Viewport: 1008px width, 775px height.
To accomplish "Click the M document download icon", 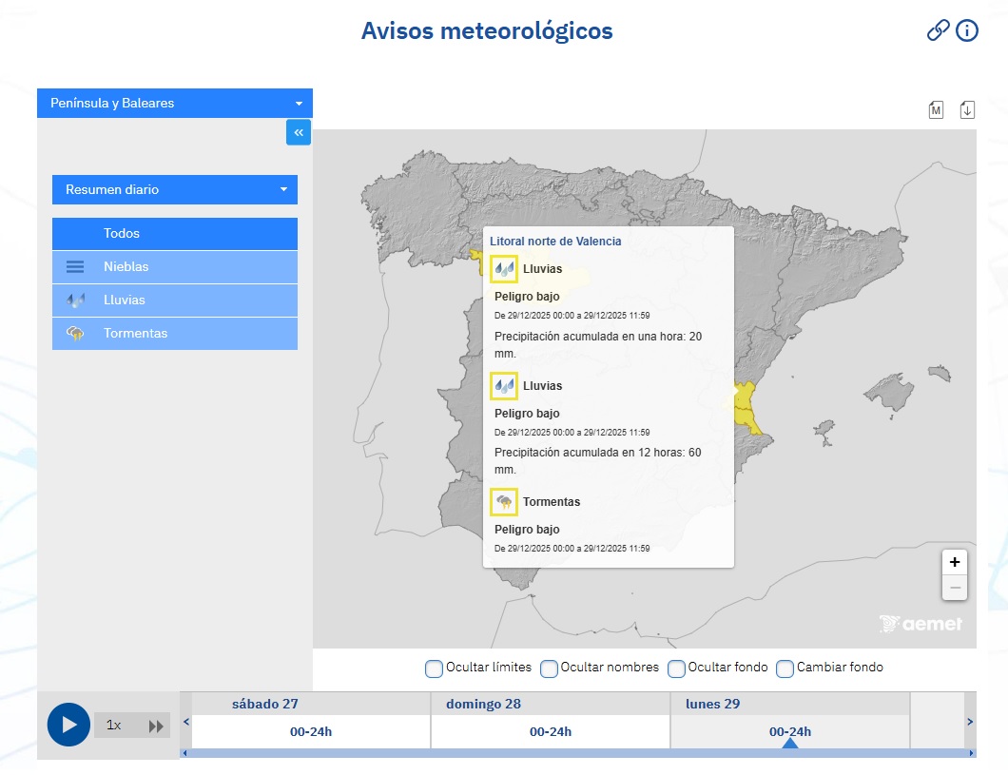I will pyautogui.click(x=936, y=109).
